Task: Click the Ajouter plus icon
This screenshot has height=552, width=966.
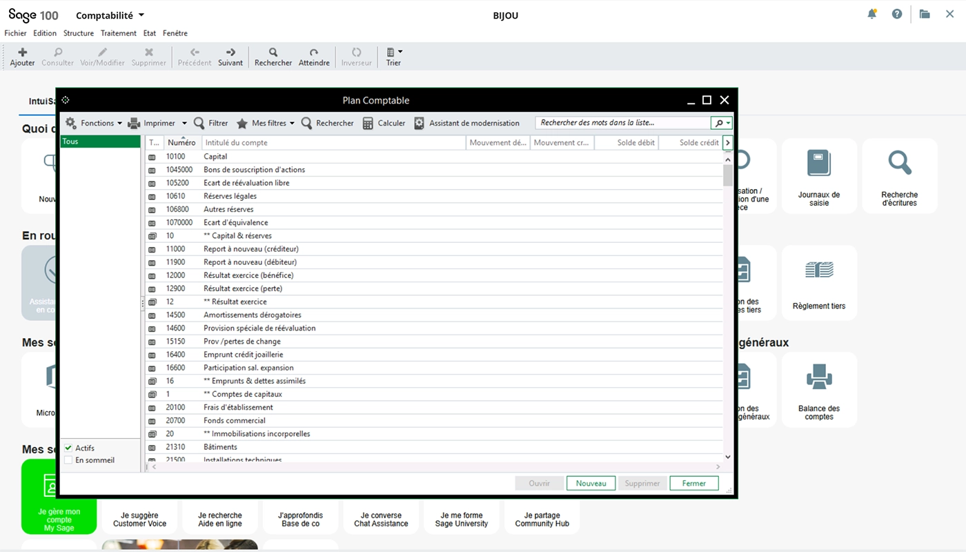Action: click(23, 52)
